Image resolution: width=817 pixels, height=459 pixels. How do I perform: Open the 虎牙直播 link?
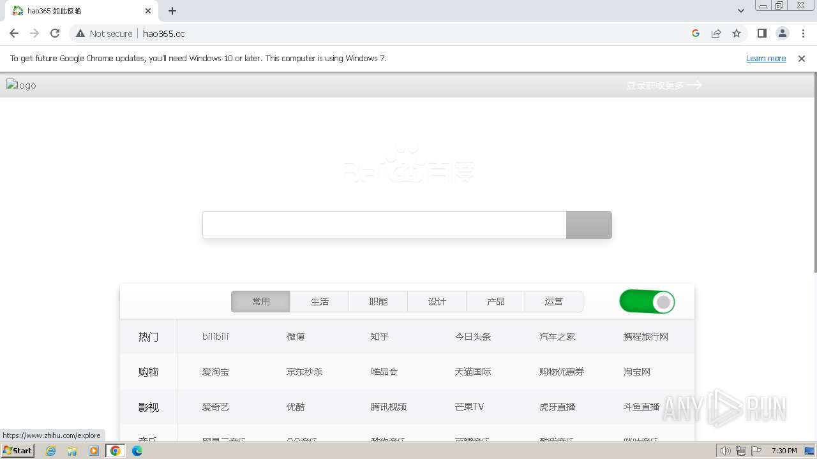(557, 407)
